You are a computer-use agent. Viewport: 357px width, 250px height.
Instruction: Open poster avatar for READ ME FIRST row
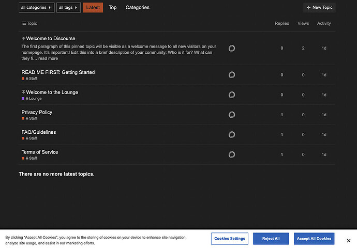pyautogui.click(x=232, y=75)
